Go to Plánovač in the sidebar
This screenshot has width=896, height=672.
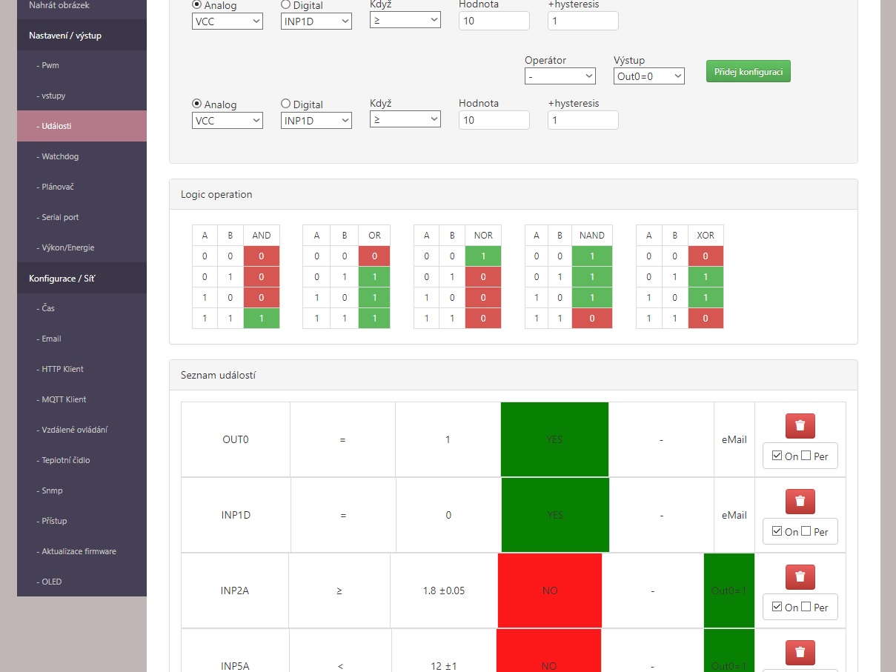click(x=82, y=187)
